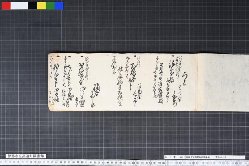The image size is (249, 166).
Task: Click the ruler mark 105
Action: click(x=146, y=163)
